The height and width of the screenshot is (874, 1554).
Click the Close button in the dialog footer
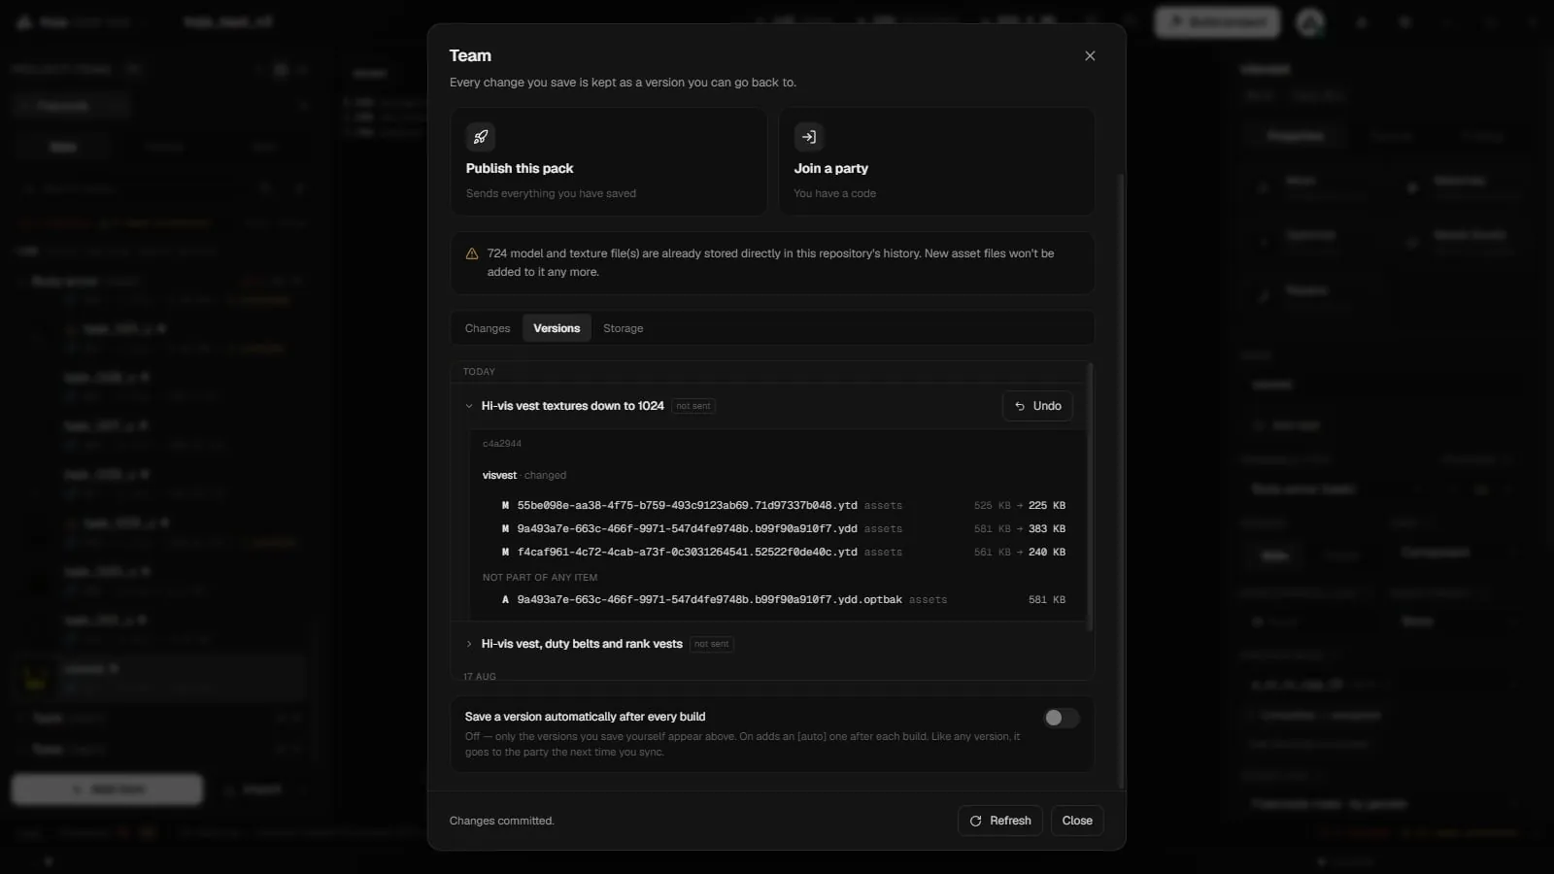1077,821
